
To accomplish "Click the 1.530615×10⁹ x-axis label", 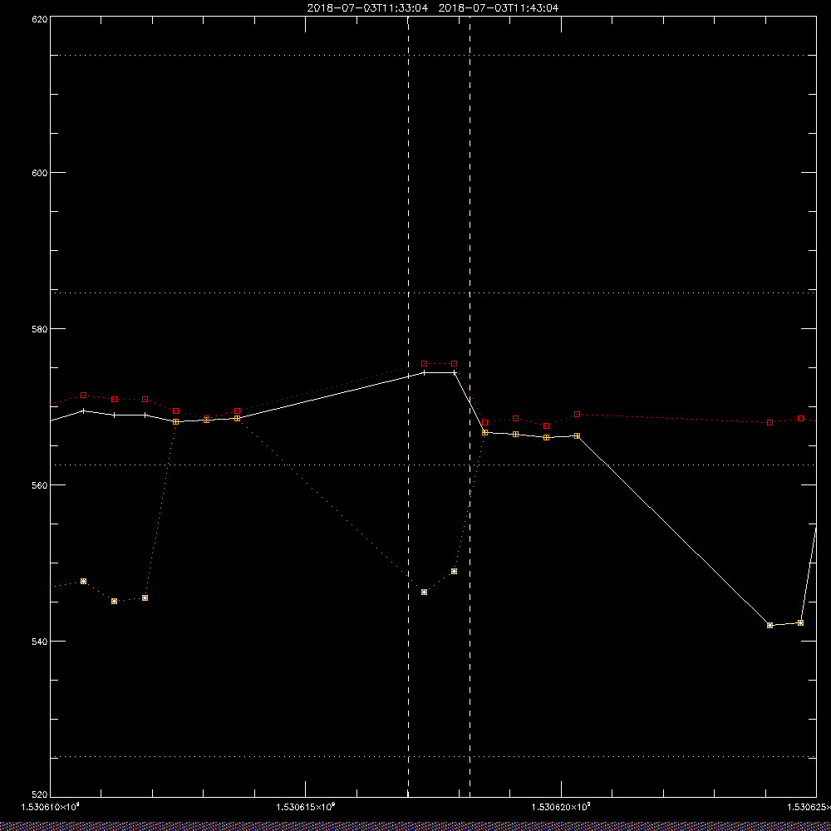I will pyautogui.click(x=306, y=807).
